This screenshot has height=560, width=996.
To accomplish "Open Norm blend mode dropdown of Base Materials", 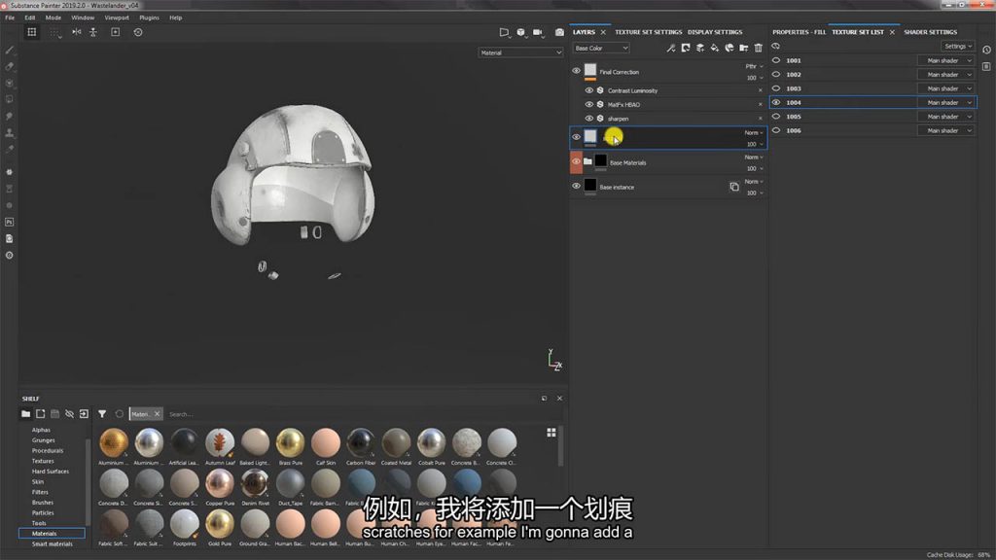I will click(754, 157).
